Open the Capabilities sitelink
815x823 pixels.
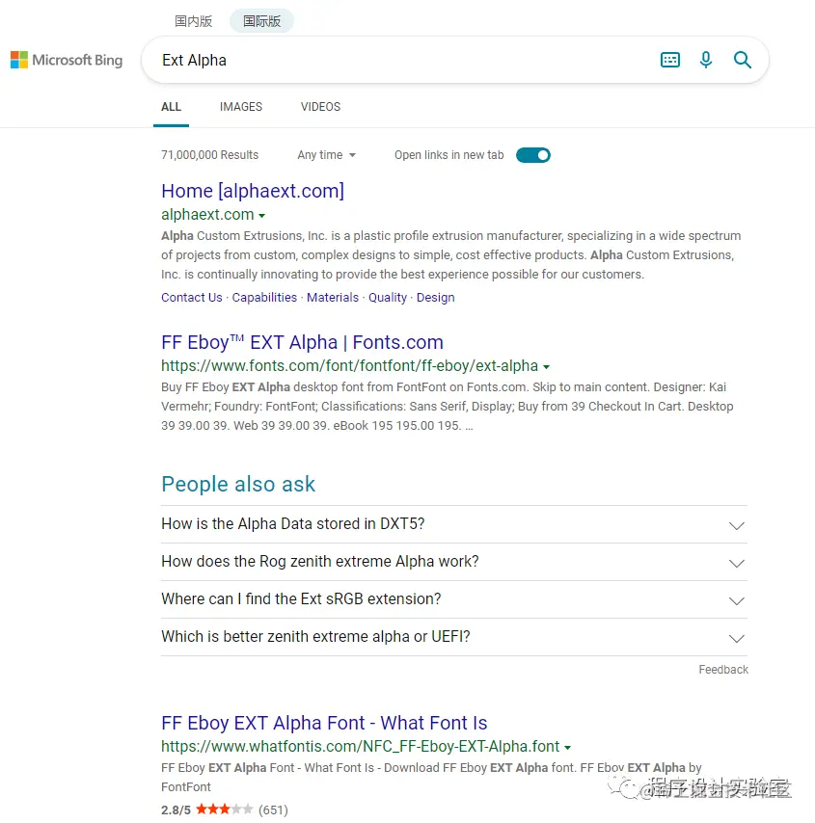pos(264,298)
